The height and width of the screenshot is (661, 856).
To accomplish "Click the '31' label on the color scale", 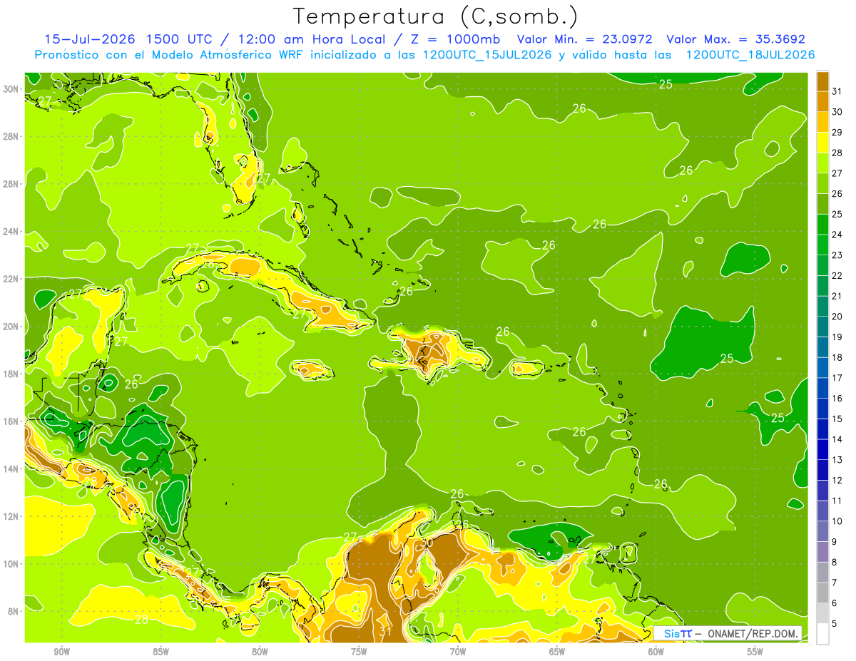I will pos(837,92).
